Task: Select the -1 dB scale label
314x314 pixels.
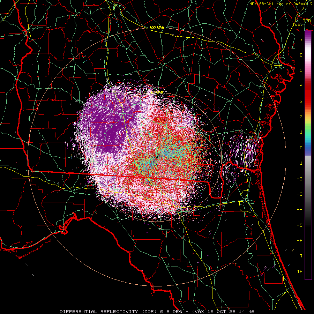Action: tap(300, 163)
